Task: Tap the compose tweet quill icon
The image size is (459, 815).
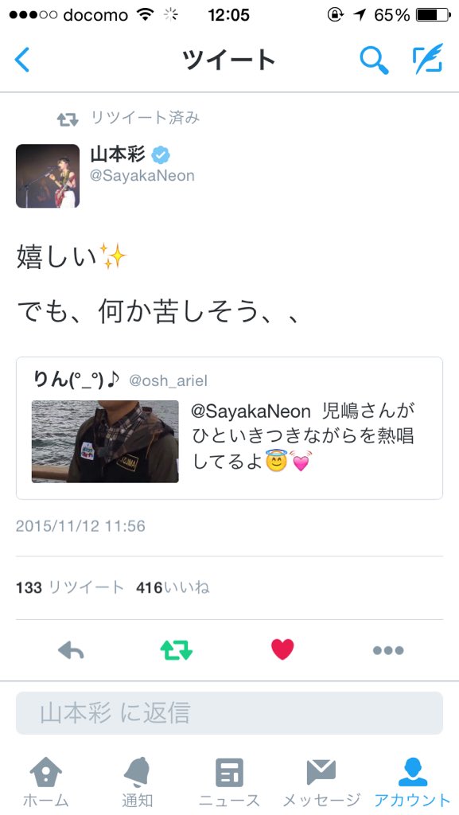Action: [x=428, y=59]
